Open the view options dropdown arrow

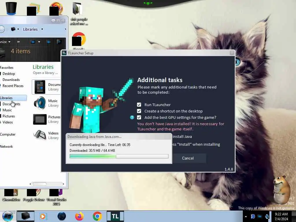[39, 42]
